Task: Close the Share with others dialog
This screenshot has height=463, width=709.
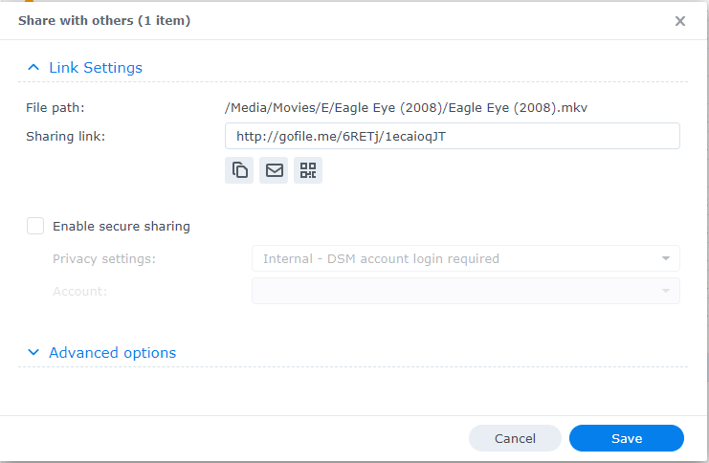Action: point(680,21)
